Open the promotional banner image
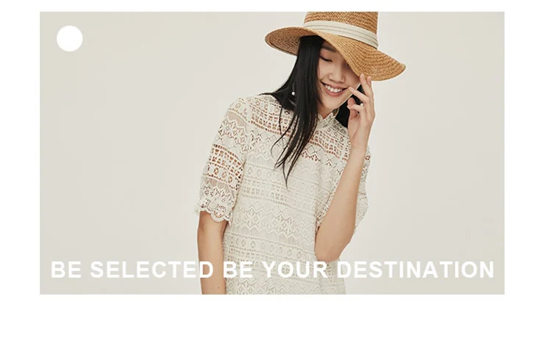 (x=272, y=153)
